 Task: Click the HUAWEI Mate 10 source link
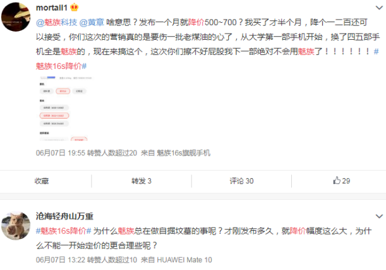pyautogui.click(x=184, y=260)
